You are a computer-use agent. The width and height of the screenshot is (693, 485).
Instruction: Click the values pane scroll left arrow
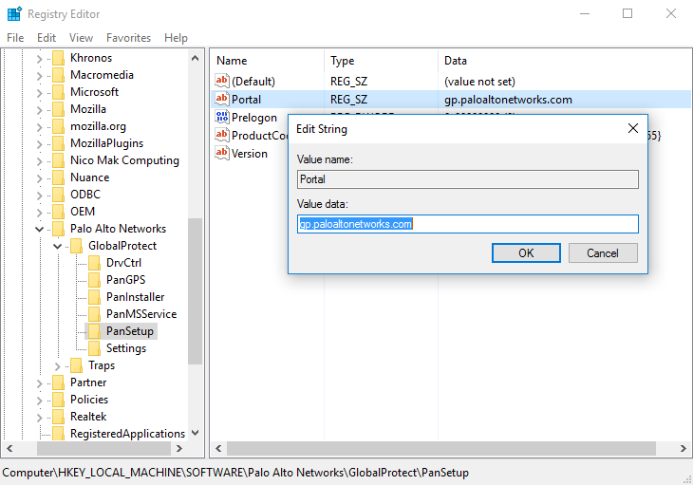click(218, 448)
